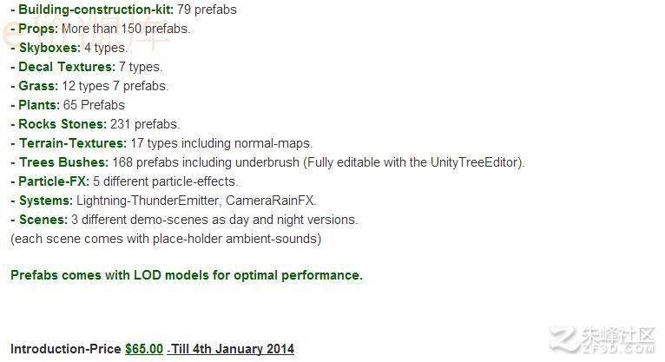
Task: Click the Decal Textures label
Action: coord(67,67)
